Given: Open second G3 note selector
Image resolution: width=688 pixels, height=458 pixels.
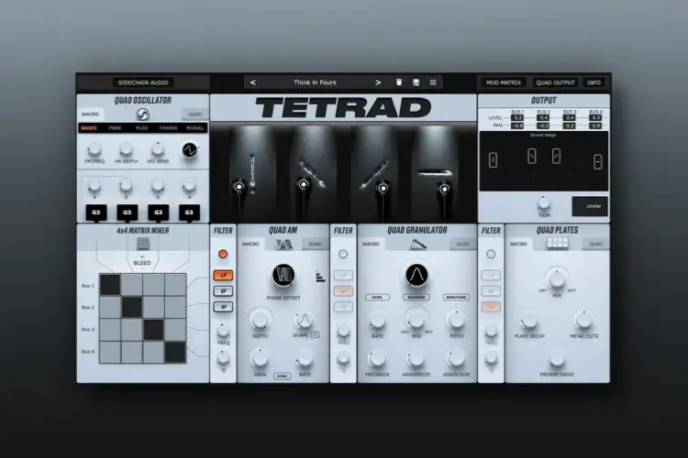Looking at the screenshot, I should coord(128,213).
